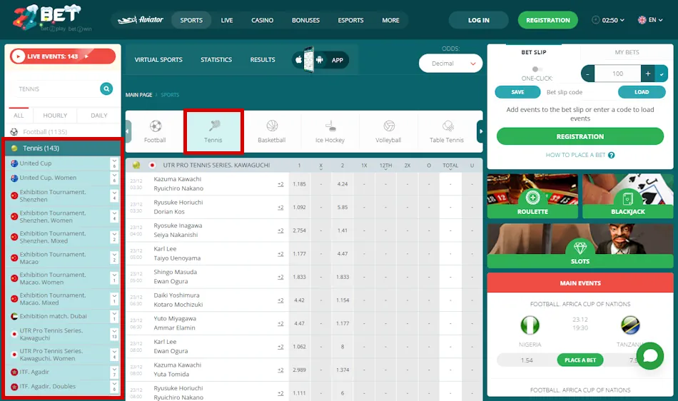The image size is (678, 401).
Task: Open the Decimal odds dropdown
Action: (450, 63)
